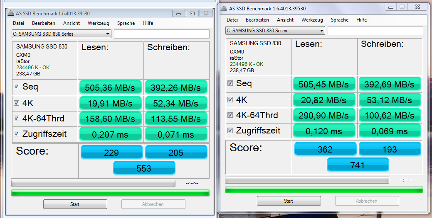Click the grey progress bar in left window
Viewport: 432px width, 218px height.
(93, 184)
